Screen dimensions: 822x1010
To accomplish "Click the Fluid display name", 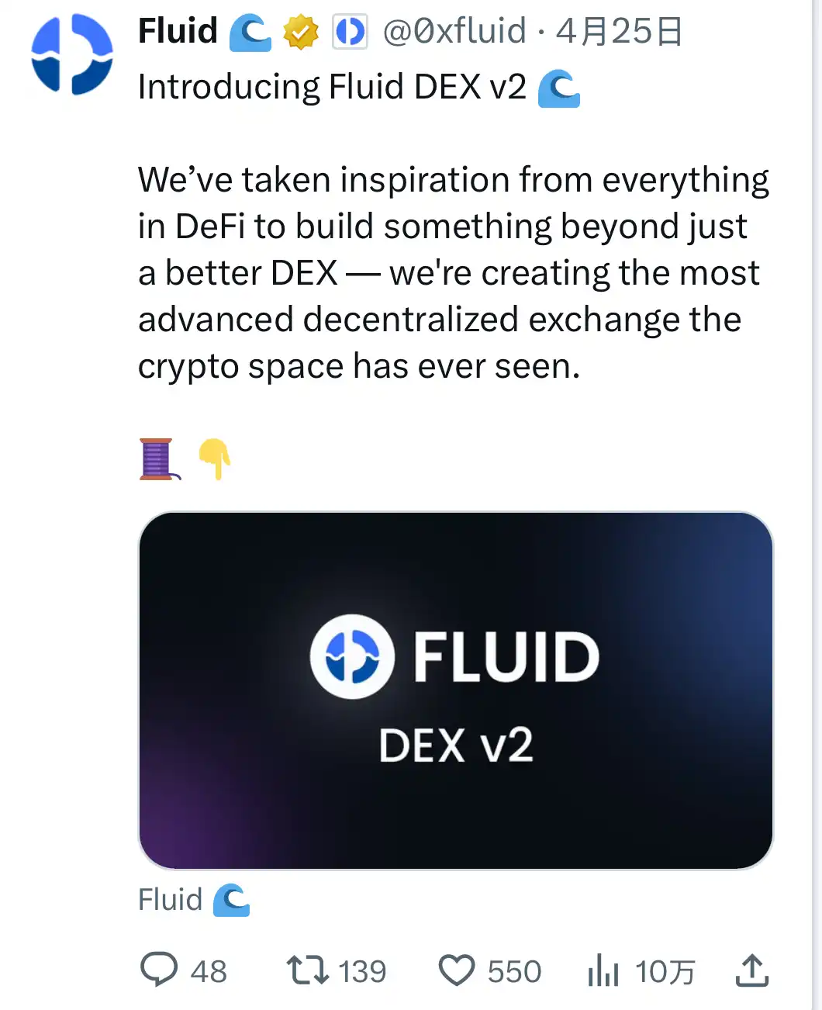I will [x=178, y=32].
